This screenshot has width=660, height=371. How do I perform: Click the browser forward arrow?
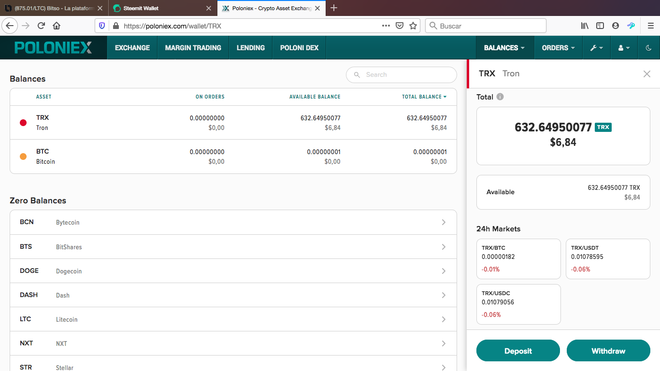click(26, 26)
